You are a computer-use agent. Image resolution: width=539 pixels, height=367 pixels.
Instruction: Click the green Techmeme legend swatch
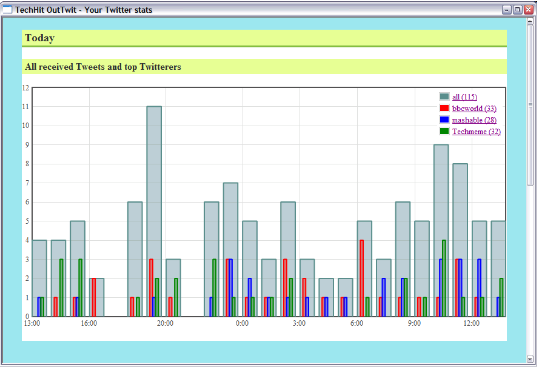(444, 132)
